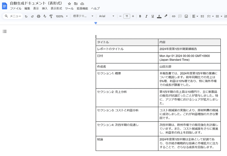The width and height of the screenshot is (227, 156).
Task: Click the タイトル header cell
Action: pos(127,42)
